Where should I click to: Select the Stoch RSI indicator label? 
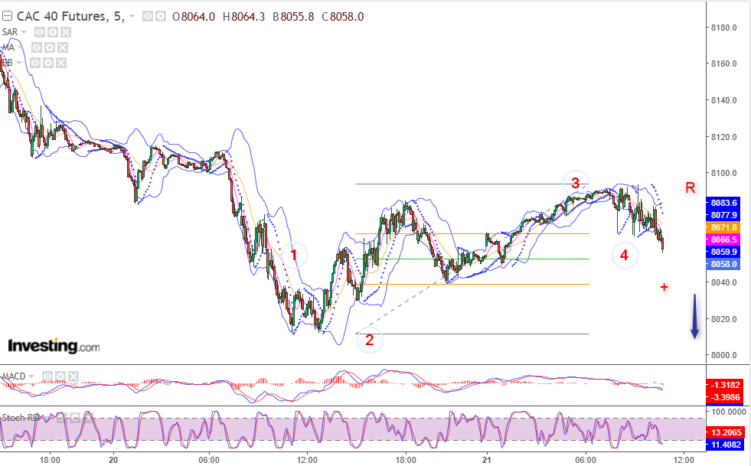22,418
